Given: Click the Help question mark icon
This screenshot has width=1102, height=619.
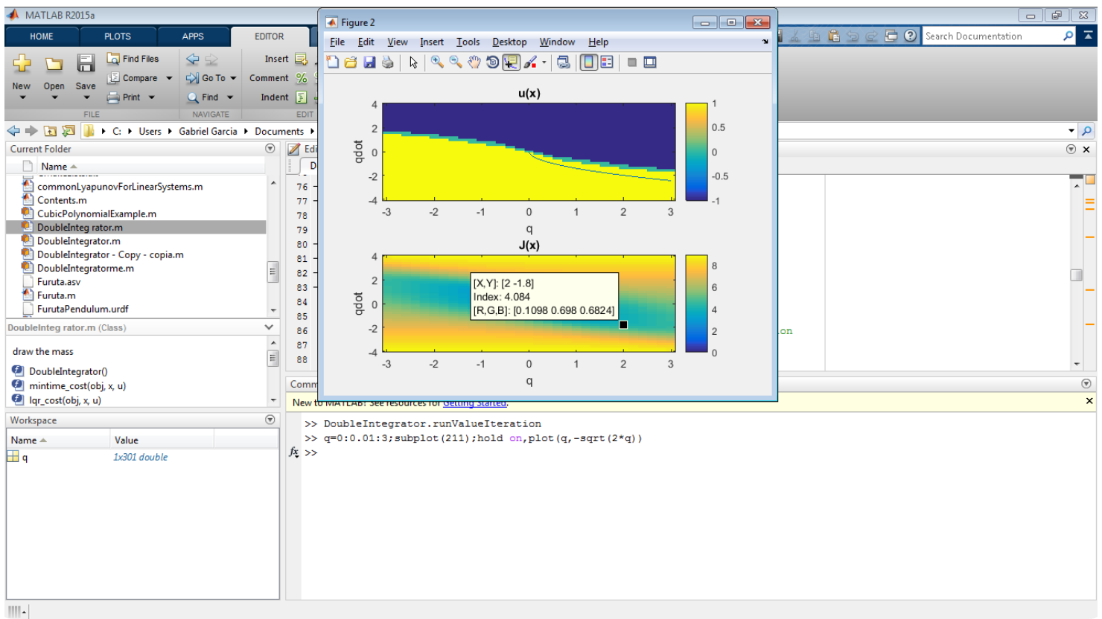Looking at the screenshot, I should tap(910, 36).
